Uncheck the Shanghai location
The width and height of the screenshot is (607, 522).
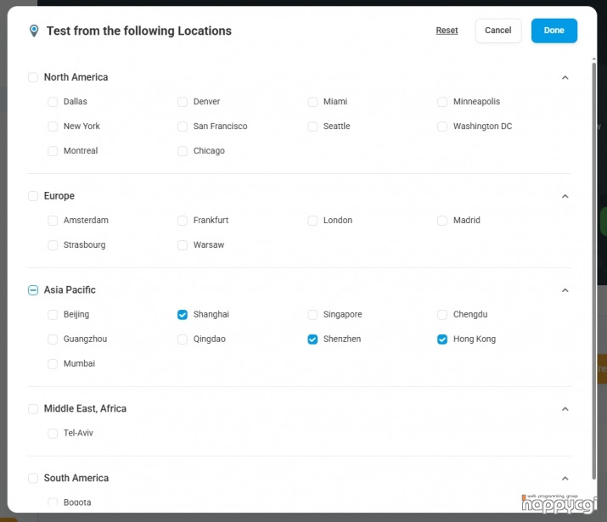coord(183,315)
